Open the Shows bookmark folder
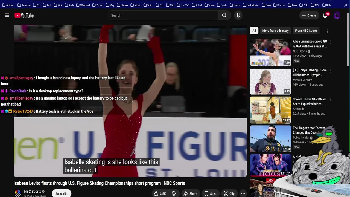This screenshot has width=350, height=197. click(122, 5)
